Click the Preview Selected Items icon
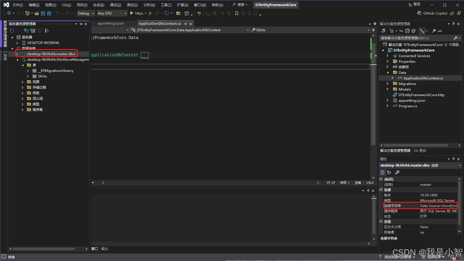 tap(440, 31)
